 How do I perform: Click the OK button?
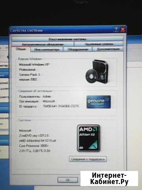click(68, 180)
